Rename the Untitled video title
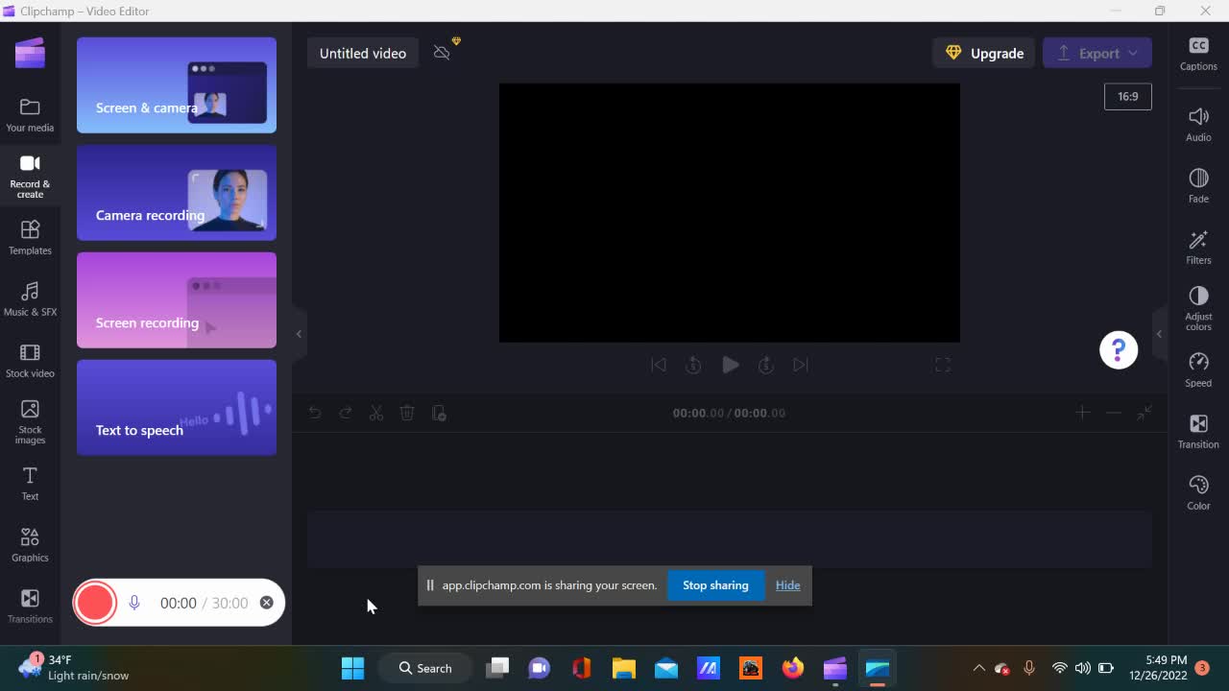This screenshot has width=1229, height=691. (x=363, y=54)
